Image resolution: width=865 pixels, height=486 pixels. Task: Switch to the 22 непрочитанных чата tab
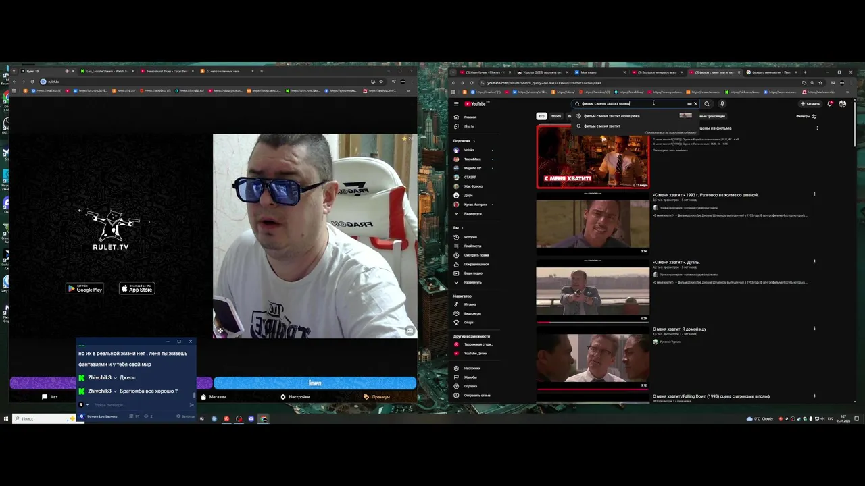coord(226,71)
